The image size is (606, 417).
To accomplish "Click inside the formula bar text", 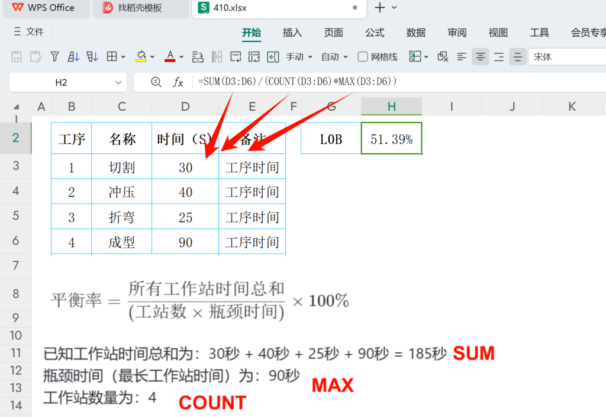I will tap(297, 82).
